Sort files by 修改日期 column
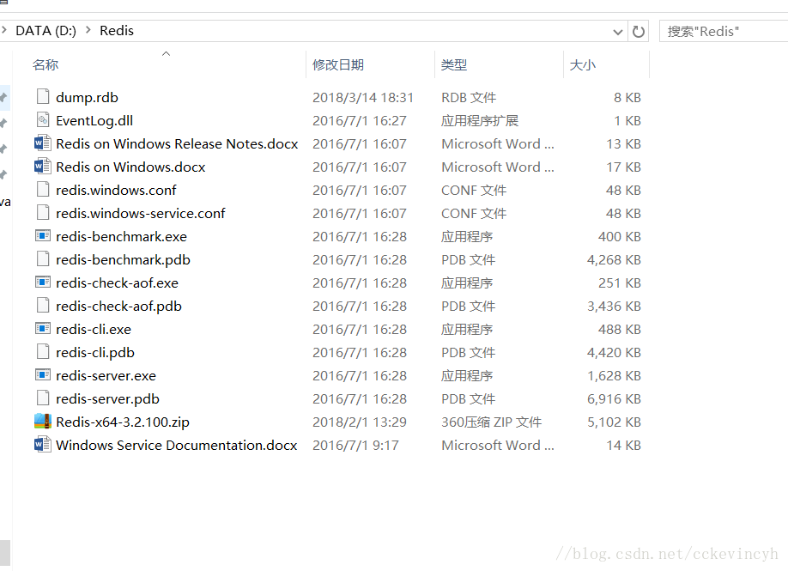Image resolution: width=788 pixels, height=571 pixels. tap(338, 65)
